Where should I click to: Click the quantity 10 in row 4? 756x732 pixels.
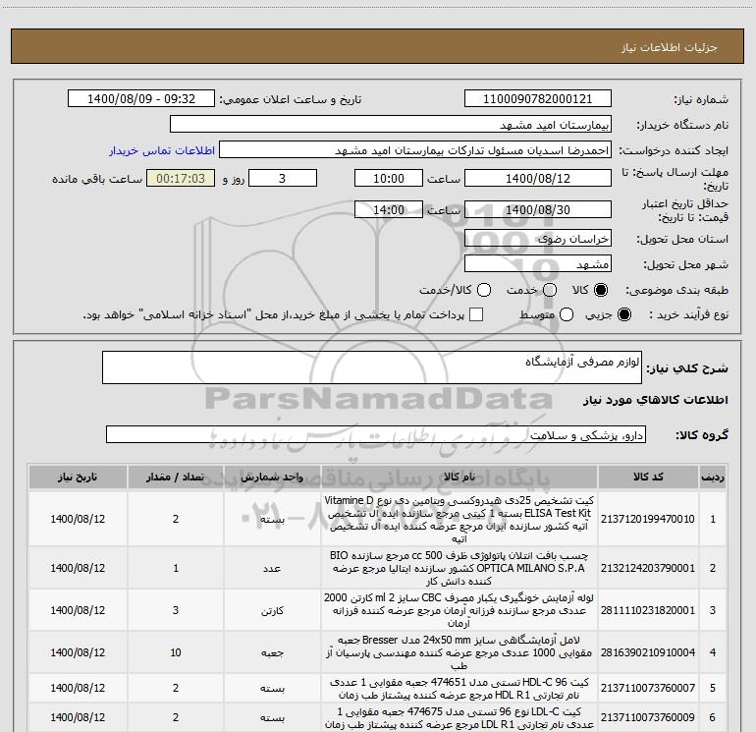click(176, 652)
